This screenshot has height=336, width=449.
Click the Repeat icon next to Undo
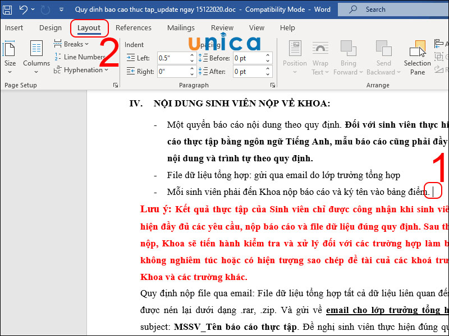[x=45, y=9]
